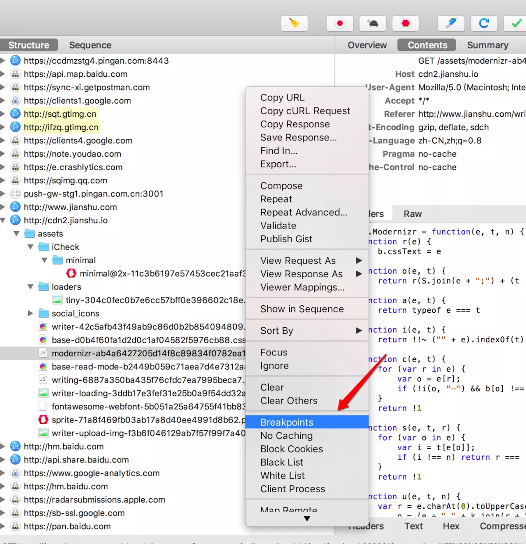Screen dimensions: 526x544
Task: Click Viewer Mappings... menu item
Action: [x=307, y=287]
